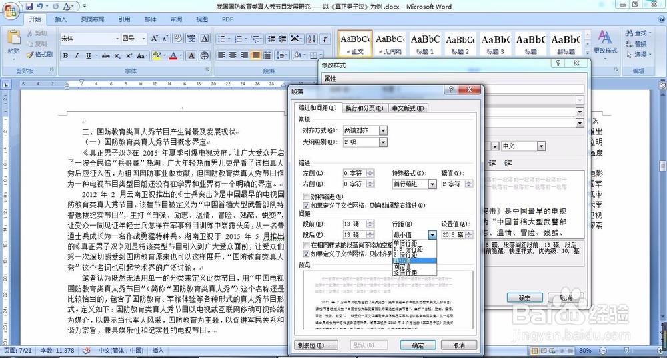
Task: Uncheck automatic right indent adjustment for document grid
Action: pyautogui.click(x=306, y=206)
